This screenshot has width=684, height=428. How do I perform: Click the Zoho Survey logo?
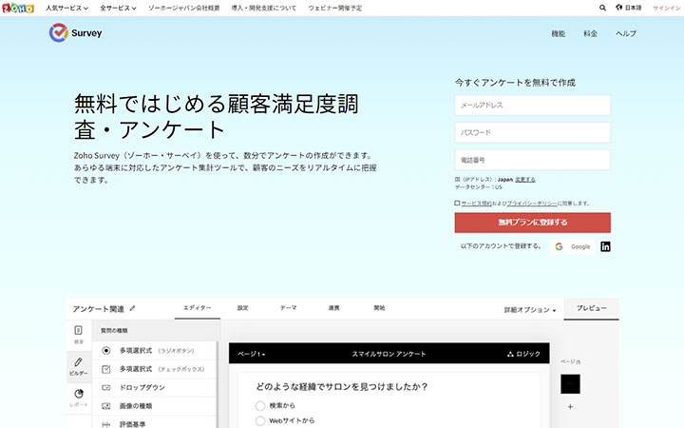(75, 33)
